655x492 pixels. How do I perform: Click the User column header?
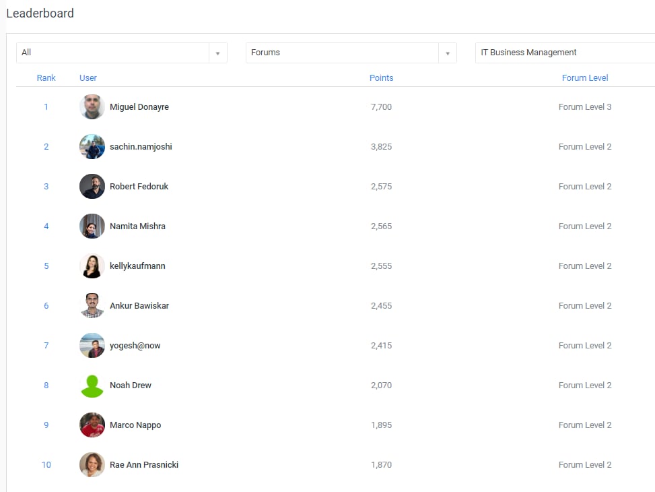pos(88,78)
